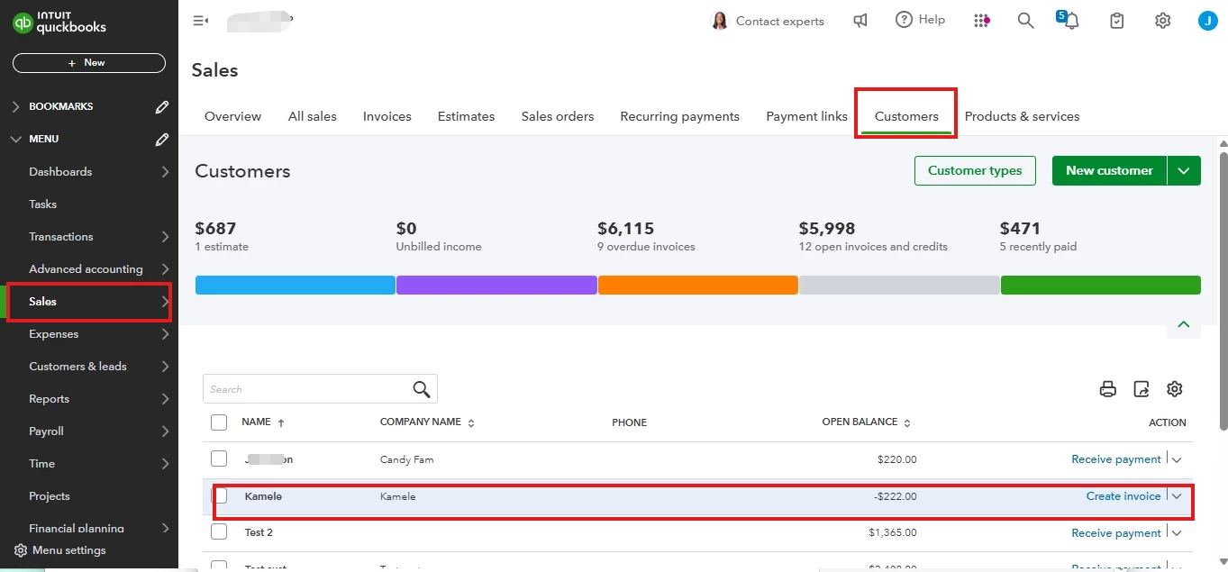Image resolution: width=1228 pixels, height=572 pixels.
Task: Sort by NAME column arrow
Action: click(x=281, y=422)
